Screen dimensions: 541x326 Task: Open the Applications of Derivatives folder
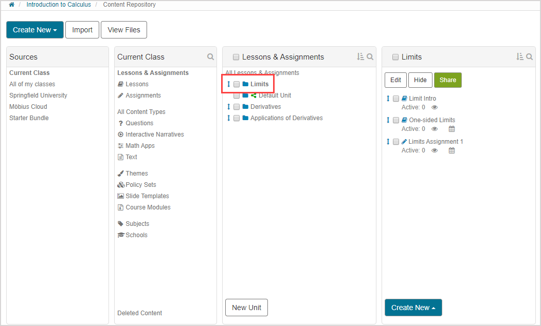coord(286,118)
